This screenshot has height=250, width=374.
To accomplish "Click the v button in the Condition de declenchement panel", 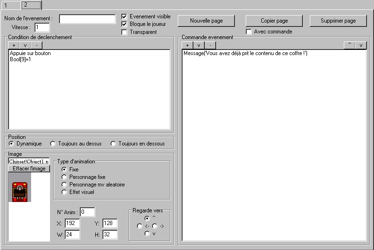I will coord(25,45).
